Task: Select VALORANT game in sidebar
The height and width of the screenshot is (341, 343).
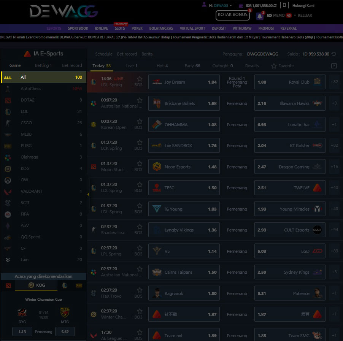Action: pos(43,191)
